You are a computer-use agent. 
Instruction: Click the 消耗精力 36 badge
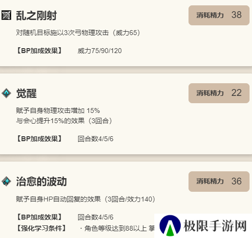pyautogui.click(x=219, y=182)
